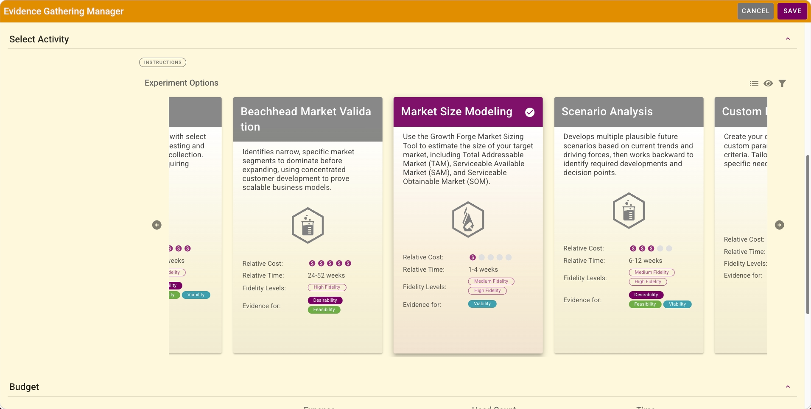
Task: Click High Fidelity tag on Market Size Modeling
Action: point(487,291)
